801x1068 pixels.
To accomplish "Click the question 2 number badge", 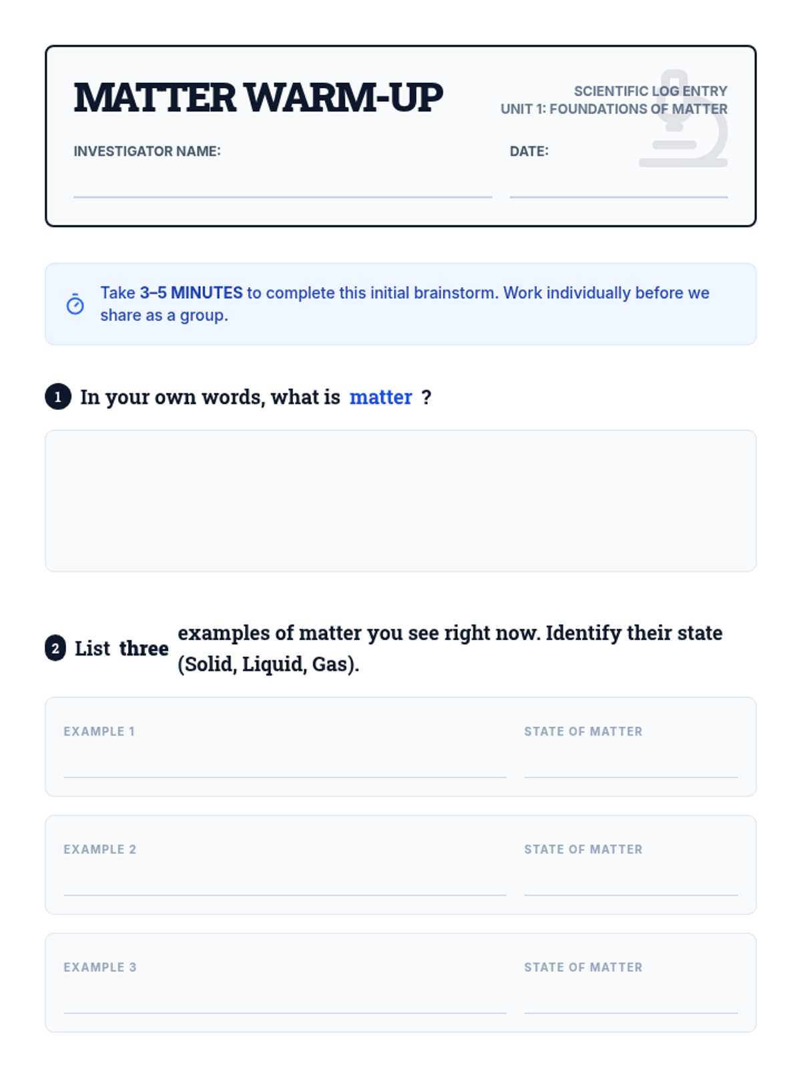I will click(55, 648).
